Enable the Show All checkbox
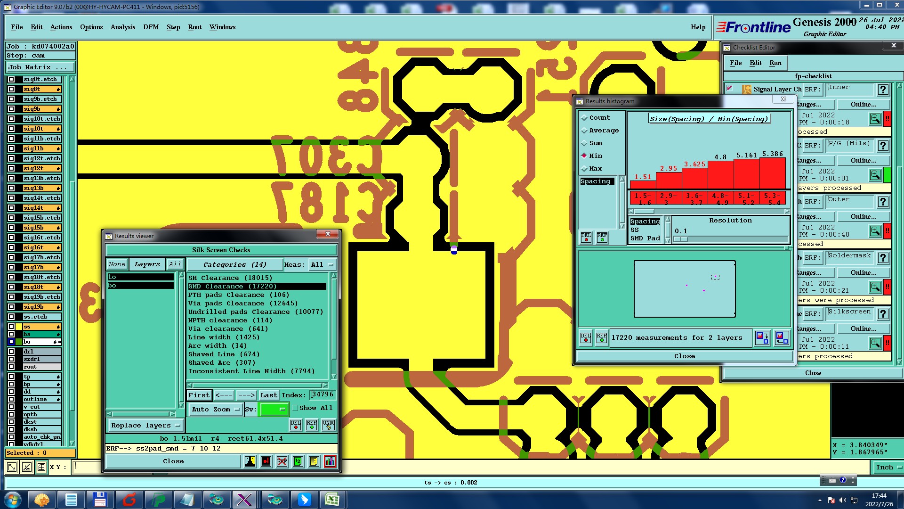The height and width of the screenshot is (509, 904). pyautogui.click(x=295, y=408)
